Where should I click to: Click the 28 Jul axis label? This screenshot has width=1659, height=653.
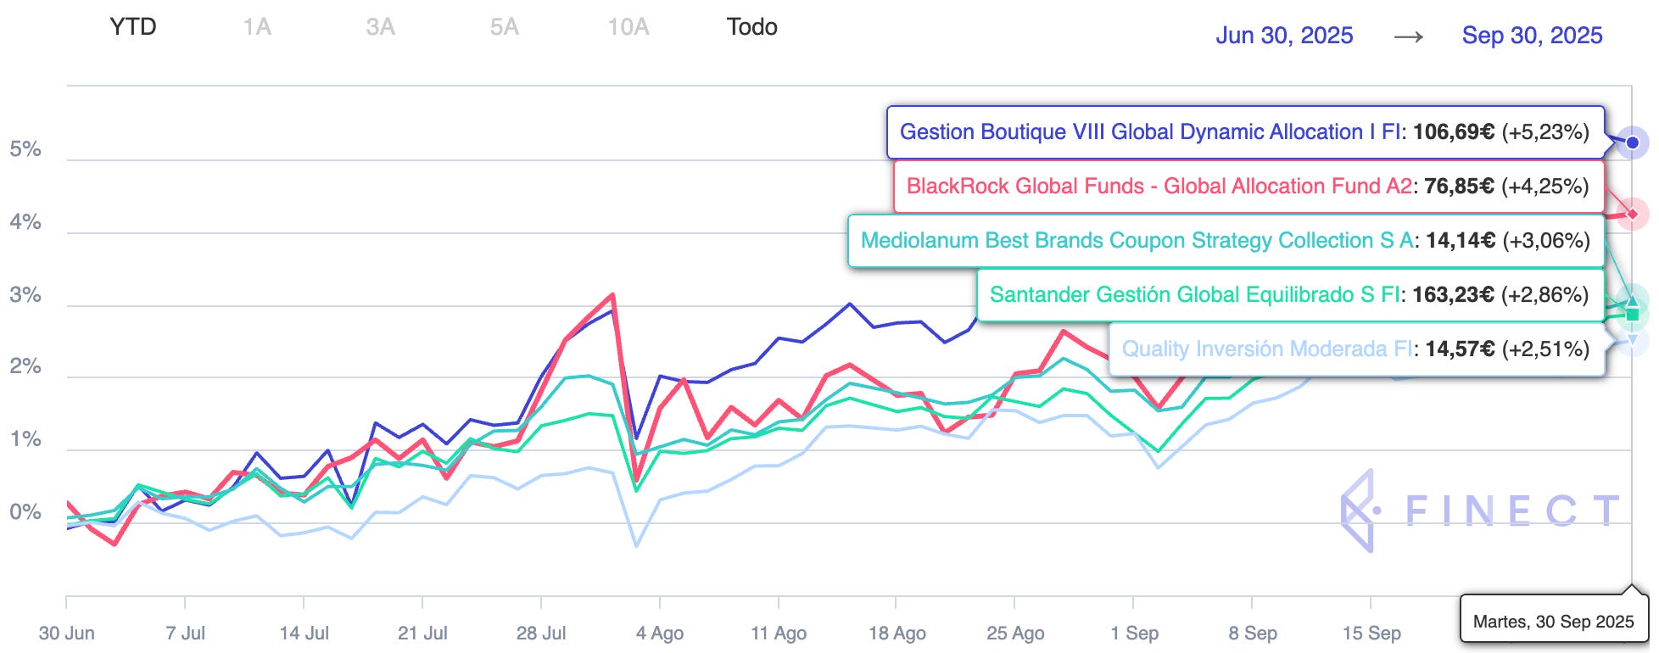click(x=541, y=633)
